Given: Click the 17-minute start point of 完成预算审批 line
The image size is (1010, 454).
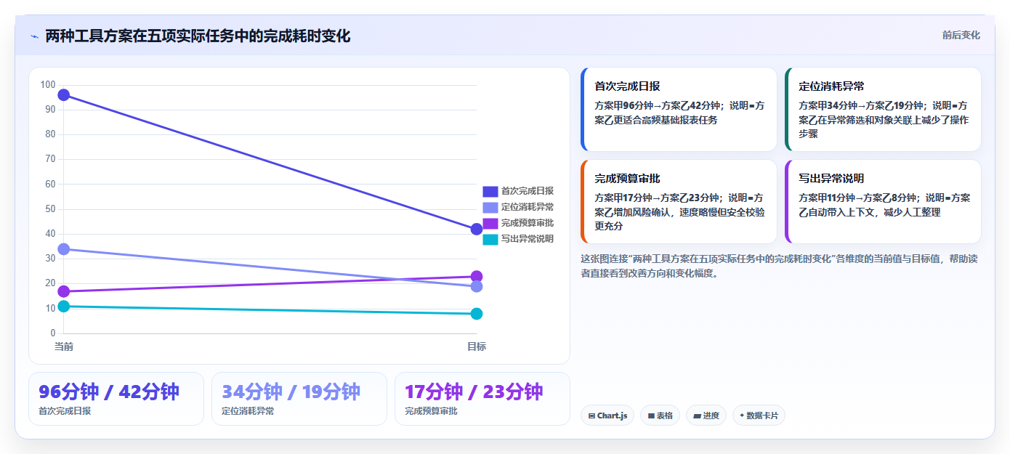Looking at the screenshot, I should 64,291.
